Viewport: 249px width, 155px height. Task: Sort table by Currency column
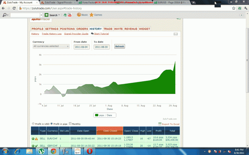click(x=53, y=131)
